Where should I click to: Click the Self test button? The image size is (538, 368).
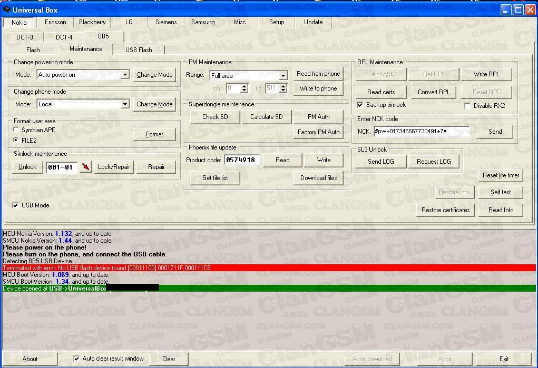501,192
